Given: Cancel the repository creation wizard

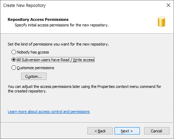Looking at the screenshot, I should pyautogui.click(x=157, y=131).
